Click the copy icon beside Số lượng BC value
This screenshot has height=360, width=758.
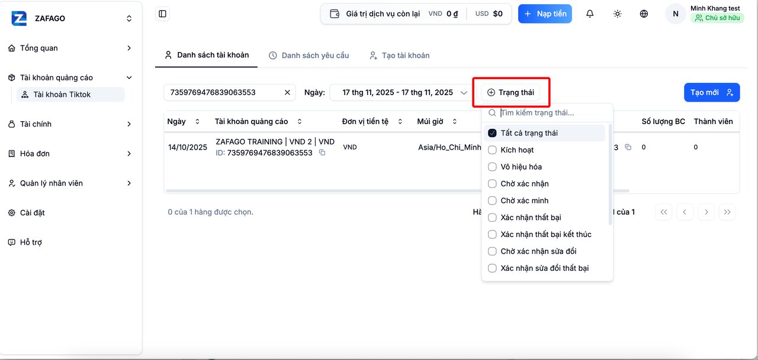pyautogui.click(x=628, y=147)
